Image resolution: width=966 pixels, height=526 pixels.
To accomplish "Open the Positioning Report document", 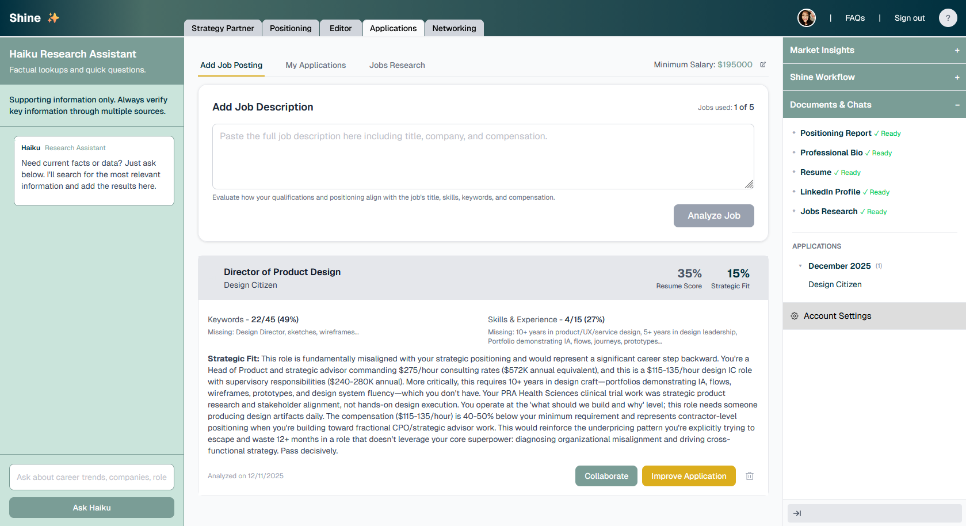I will coord(836,133).
